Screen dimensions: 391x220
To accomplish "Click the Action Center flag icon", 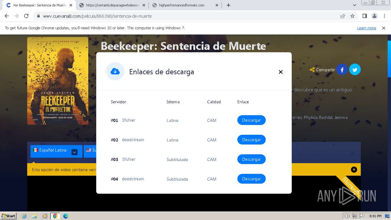I will 362,216.
